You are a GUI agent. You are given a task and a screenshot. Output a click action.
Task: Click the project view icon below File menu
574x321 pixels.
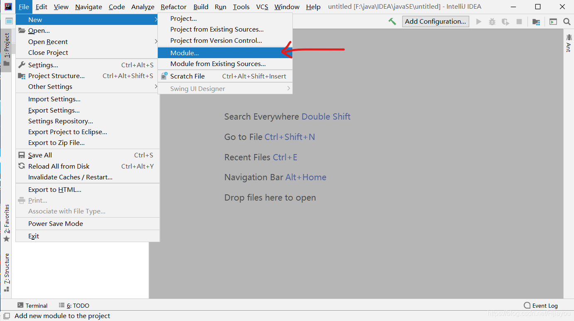point(9,21)
